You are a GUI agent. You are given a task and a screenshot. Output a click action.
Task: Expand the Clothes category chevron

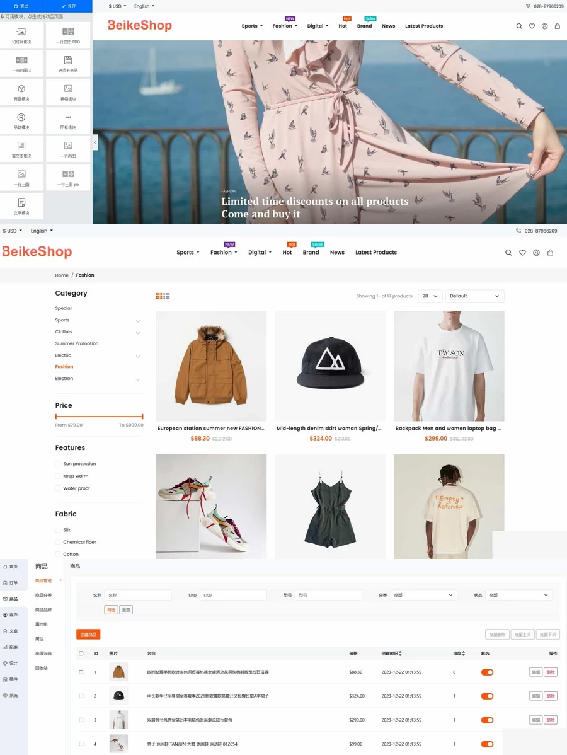tap(138, 332)
